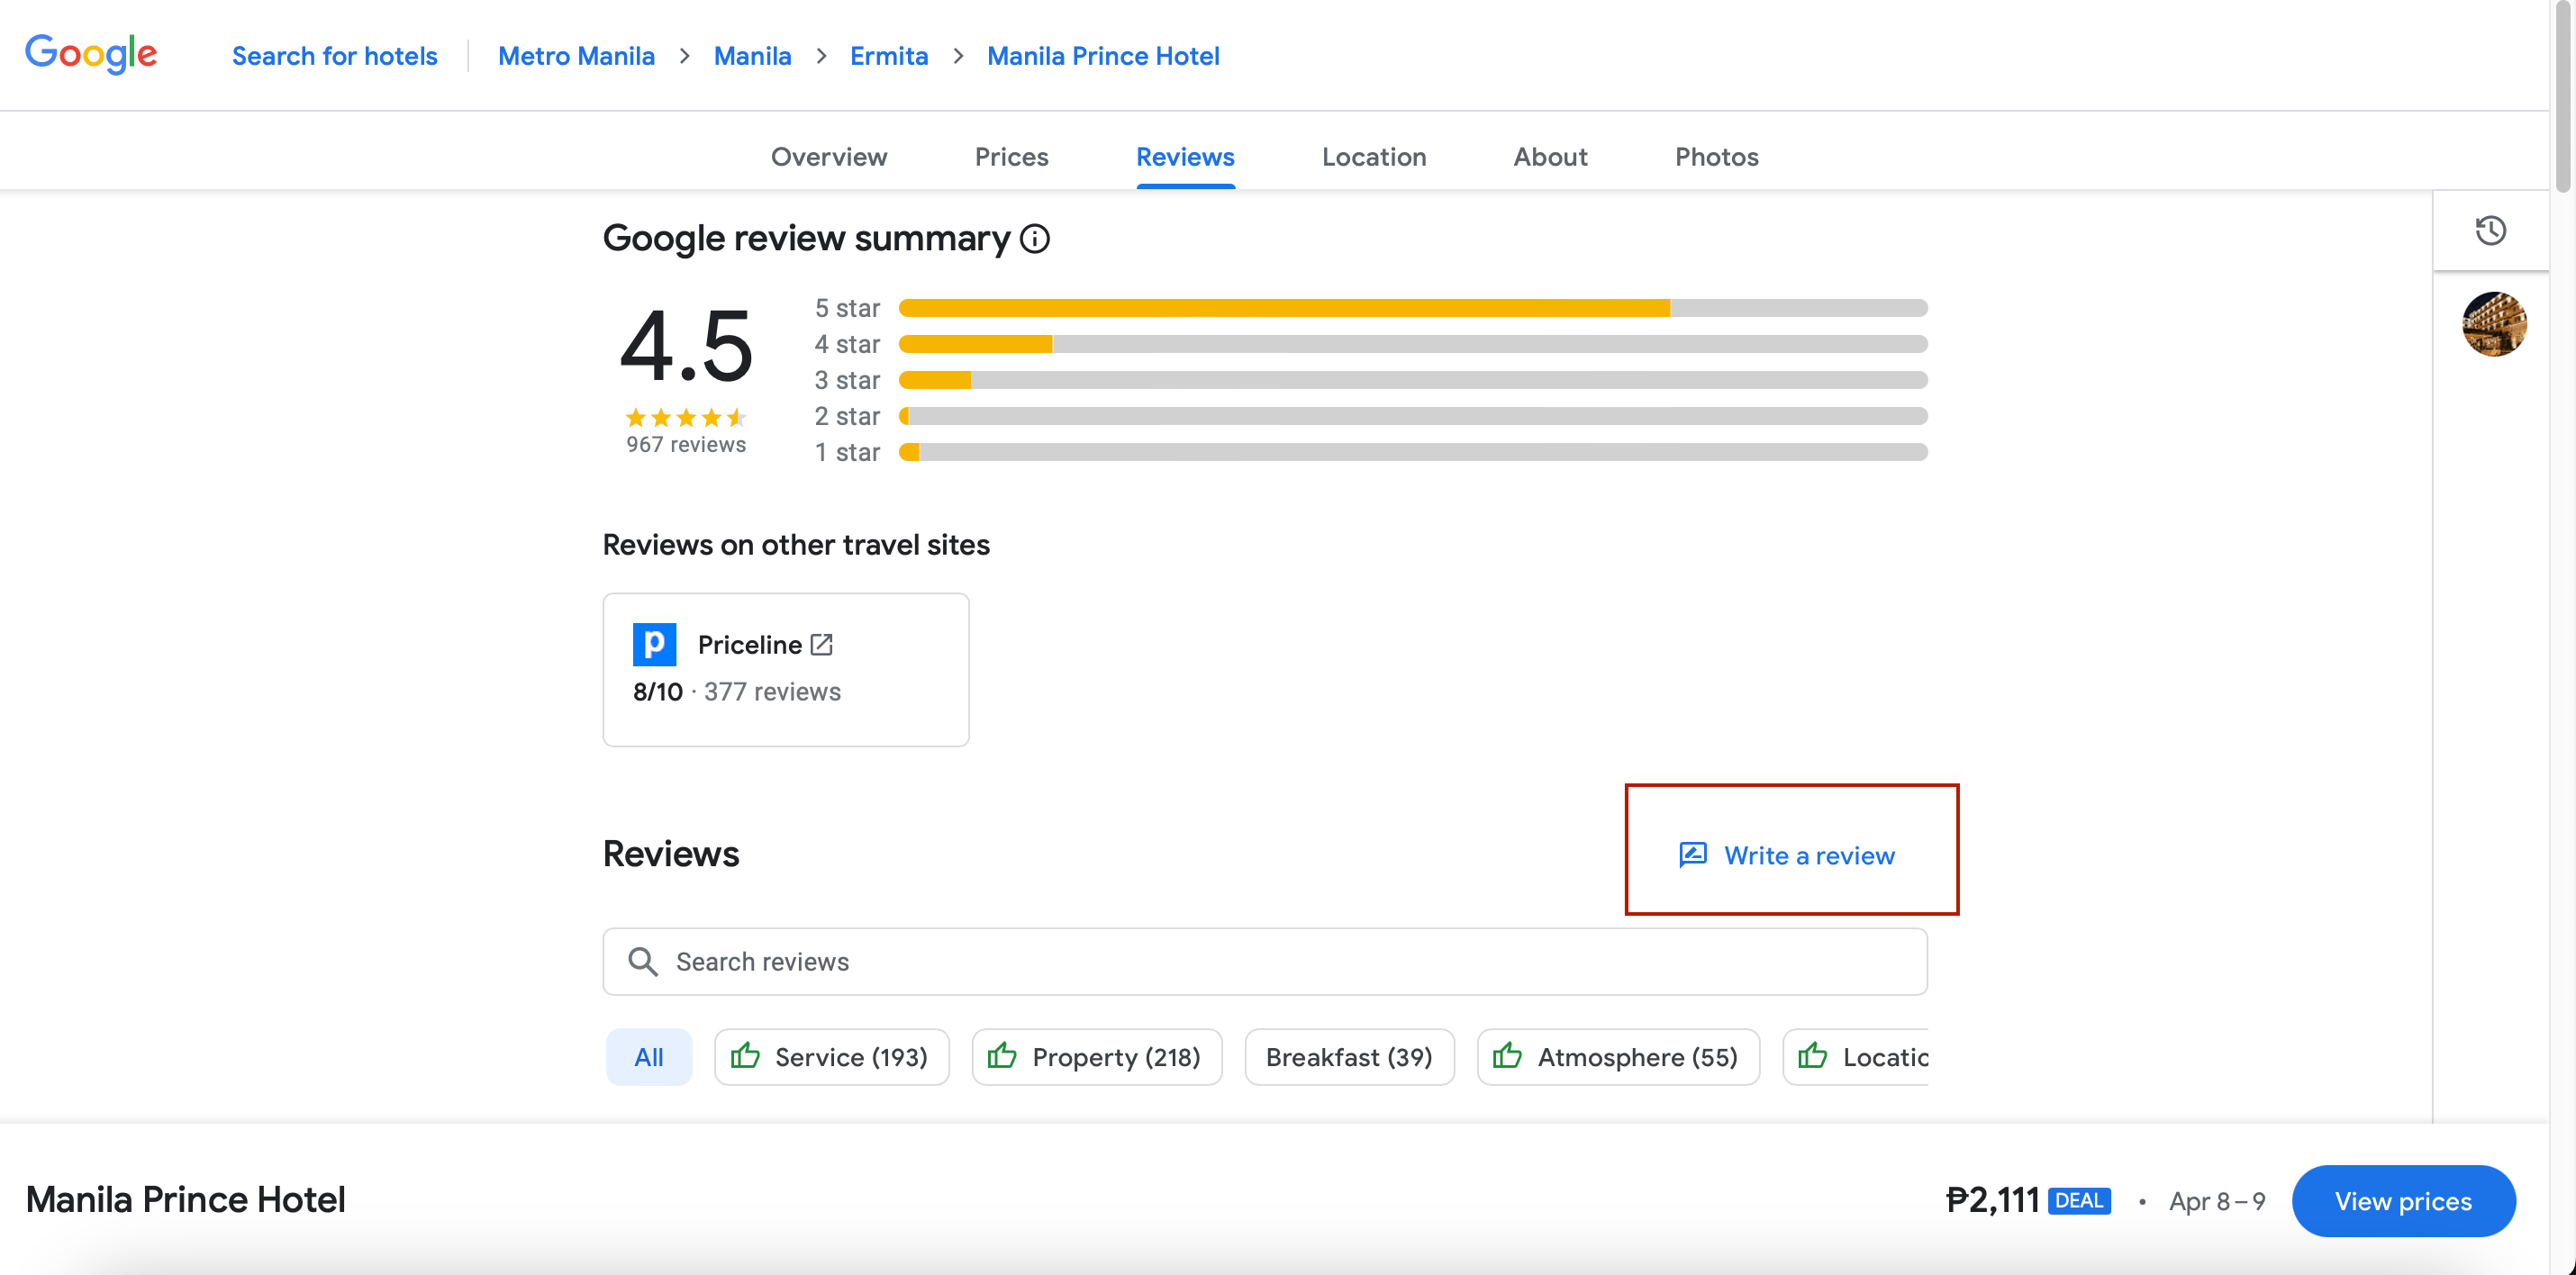The image size is (2576, 1275).
Task: Click the Priceline logo icon
Action: 654,644
